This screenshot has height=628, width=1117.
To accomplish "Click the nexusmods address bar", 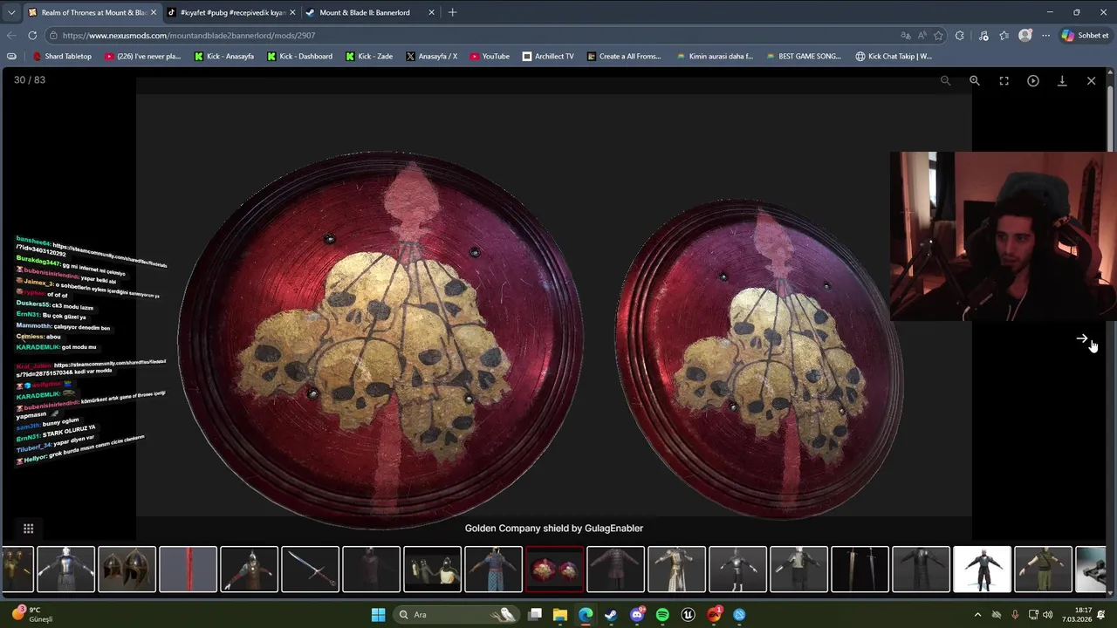I will 471,36.
